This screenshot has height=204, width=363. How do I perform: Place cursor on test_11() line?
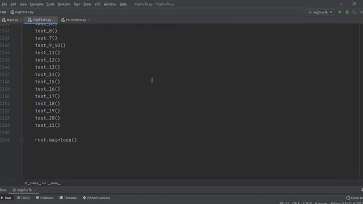(48, 53)
